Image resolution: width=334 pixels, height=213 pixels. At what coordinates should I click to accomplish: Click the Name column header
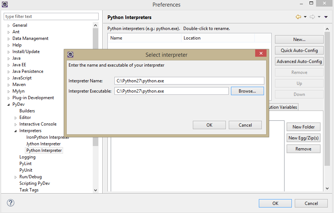[x=144, y=38]
